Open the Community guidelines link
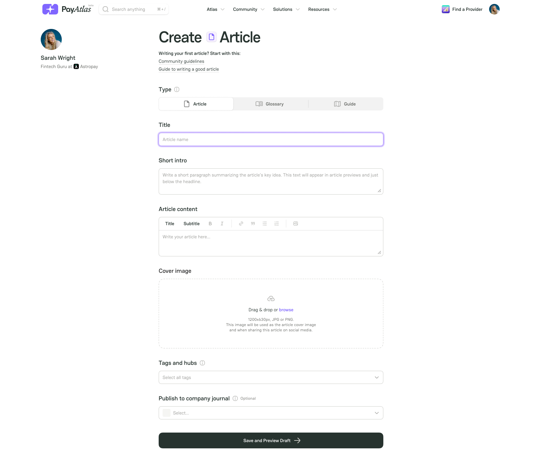 pyautogui.click(x=181, y=61)
